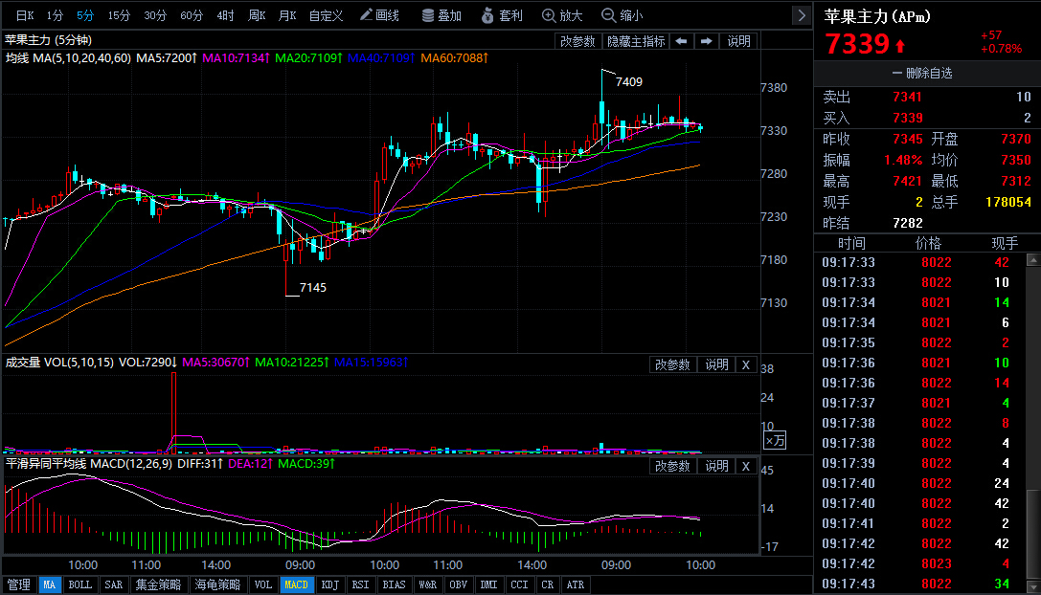Switch to 4时 timeframe
This screenshot has height=595, width=1041.
226,15
